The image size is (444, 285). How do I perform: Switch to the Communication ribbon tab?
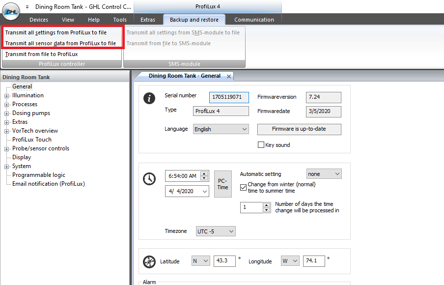pyautogui.click(x=254, y=20)
